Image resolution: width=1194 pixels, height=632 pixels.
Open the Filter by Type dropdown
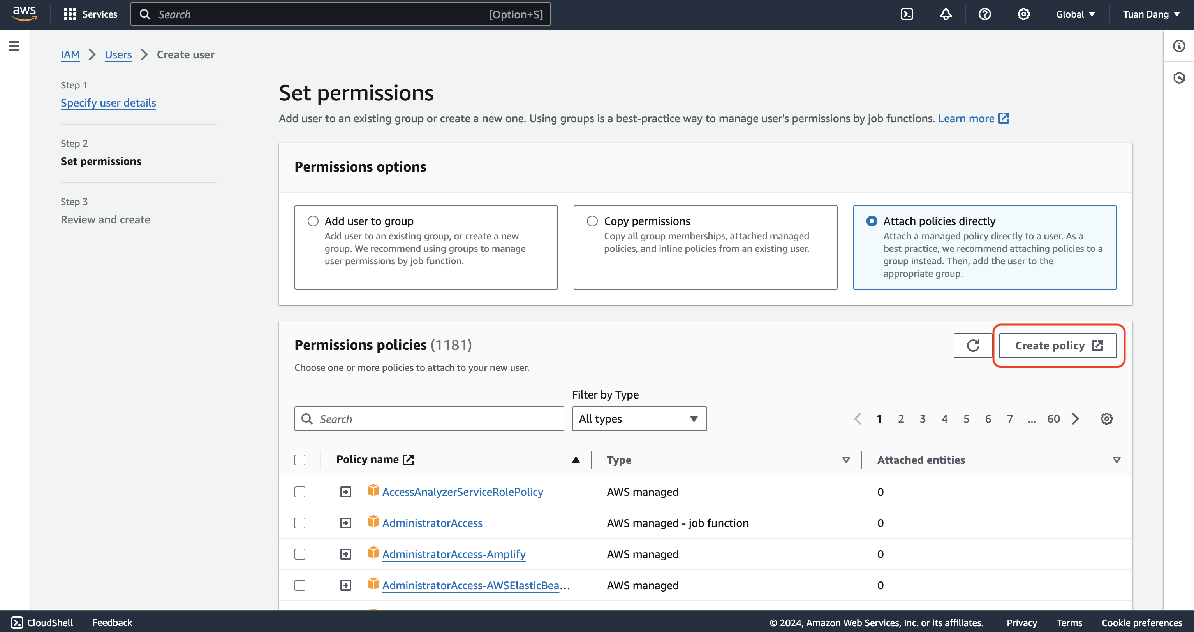tap(639, 419)
